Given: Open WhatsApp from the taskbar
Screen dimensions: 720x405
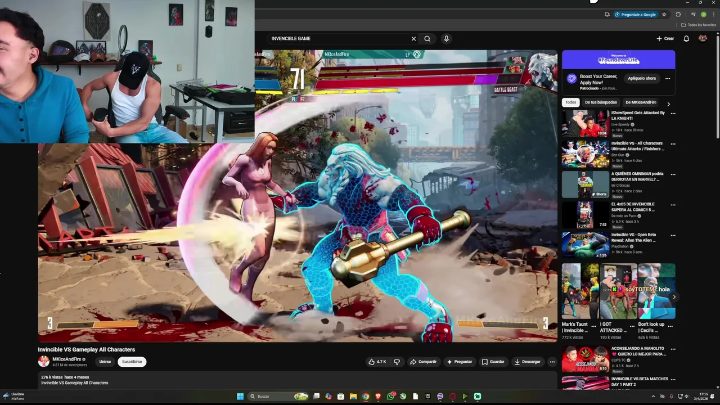Looking at the screenshot, I should point(390,397).
